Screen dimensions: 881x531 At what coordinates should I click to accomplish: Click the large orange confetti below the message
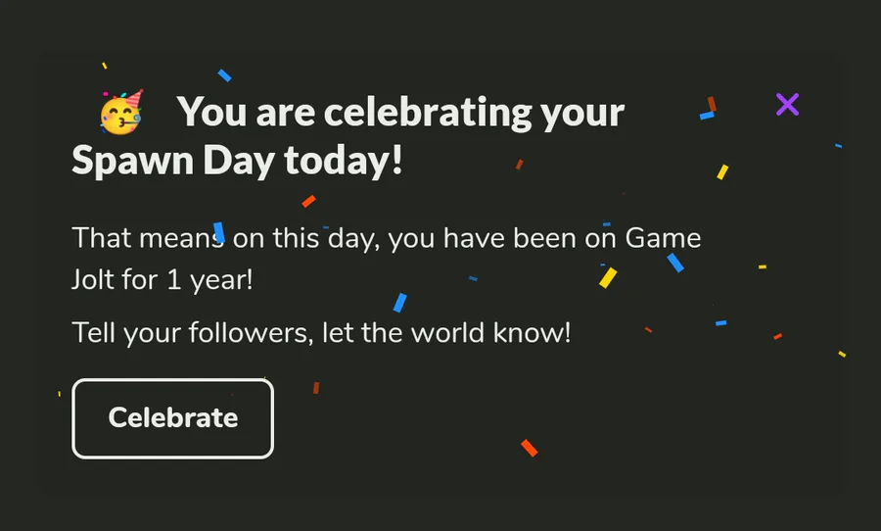[530, 448]
